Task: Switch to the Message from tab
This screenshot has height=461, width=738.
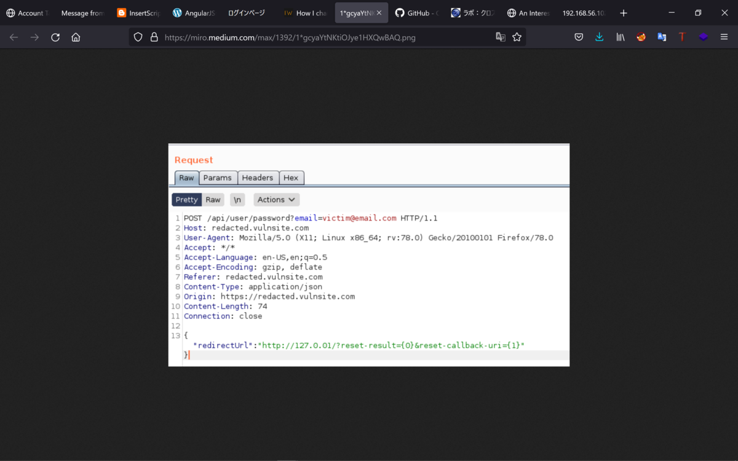Action: click(83, 13)
